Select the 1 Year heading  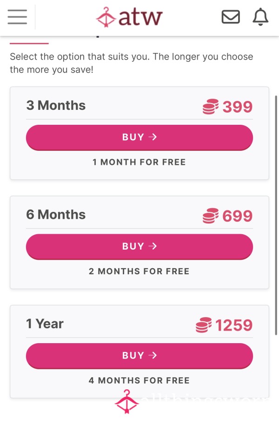pos(45,324)
